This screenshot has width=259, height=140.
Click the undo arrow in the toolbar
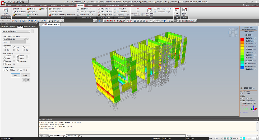[x=3, y=21]
